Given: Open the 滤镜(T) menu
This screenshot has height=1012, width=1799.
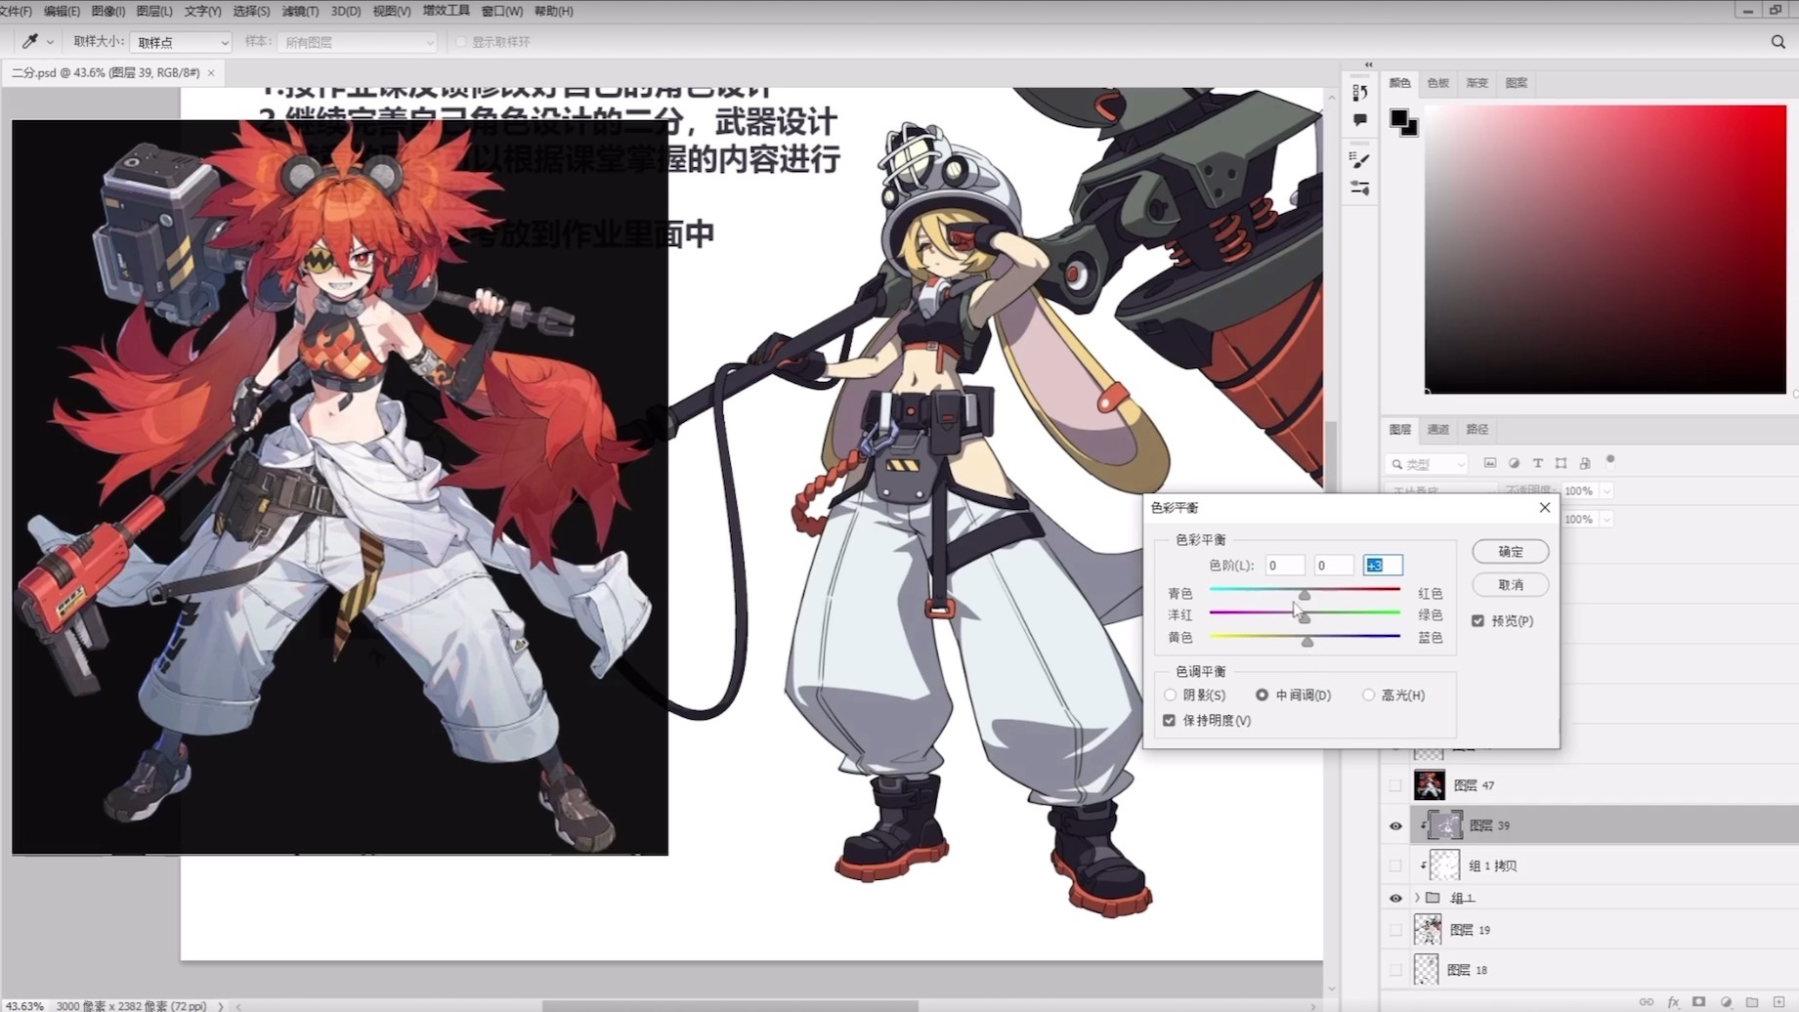Looking at the screenshot, I should click(300, 11).
